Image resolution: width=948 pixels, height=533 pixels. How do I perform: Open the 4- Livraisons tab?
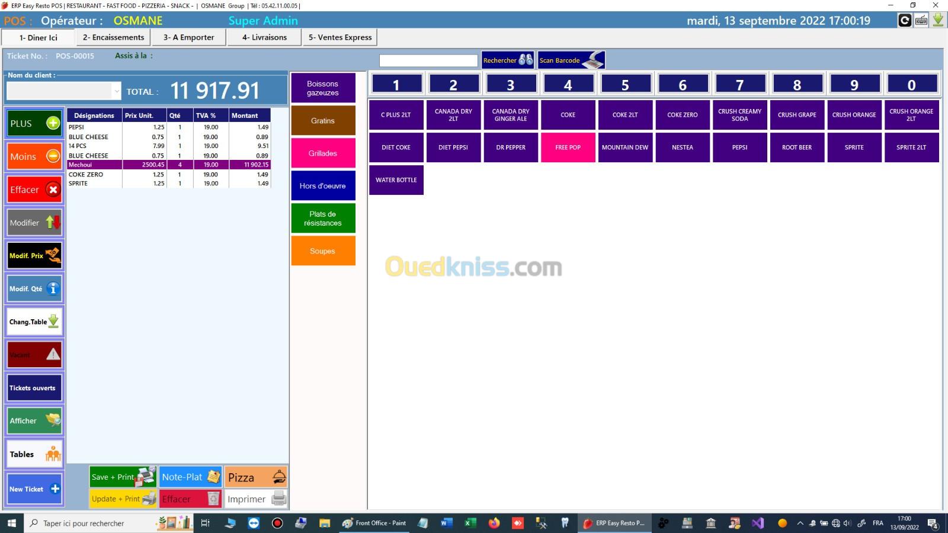tap(264, 37)
